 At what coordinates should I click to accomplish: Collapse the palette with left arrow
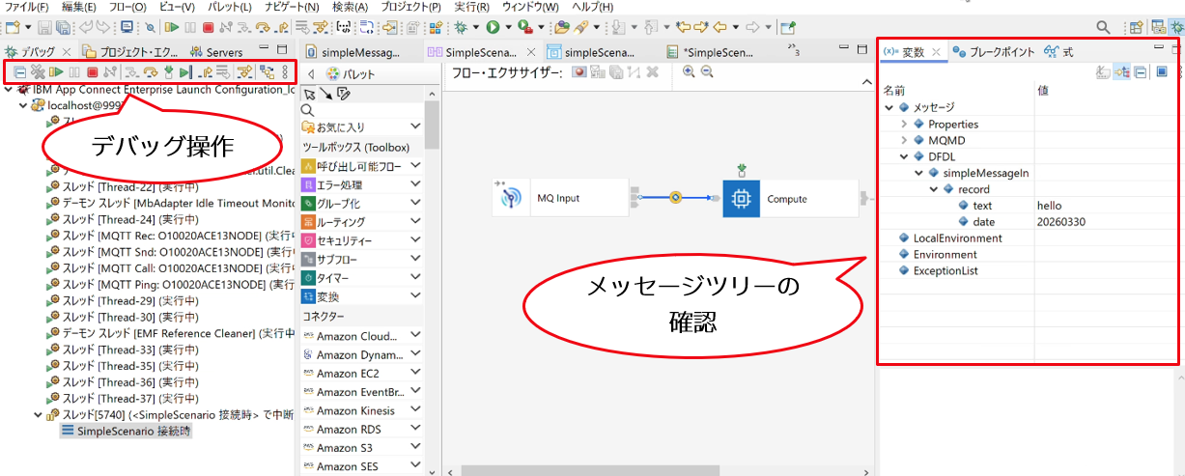coord(311,73)
